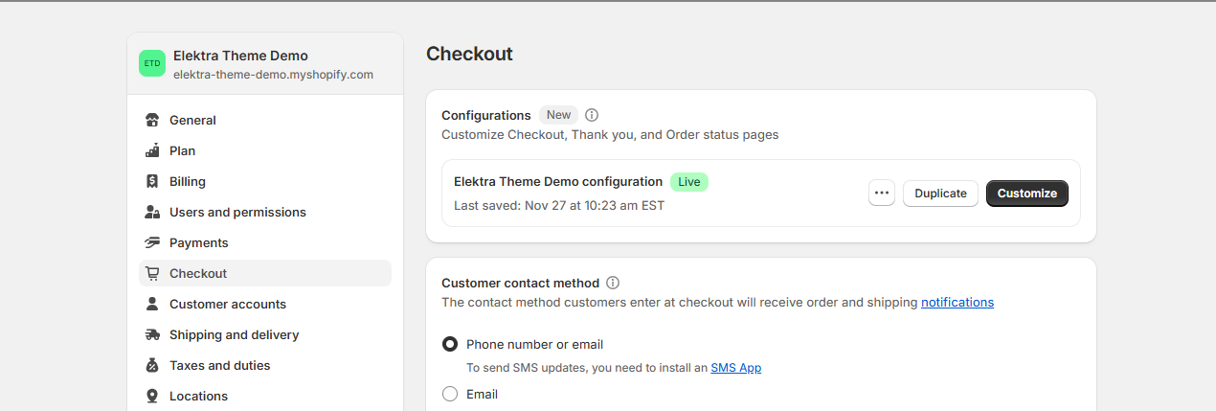
Task: Click the Payments hand icon
Action: click(x=152, y=242)
